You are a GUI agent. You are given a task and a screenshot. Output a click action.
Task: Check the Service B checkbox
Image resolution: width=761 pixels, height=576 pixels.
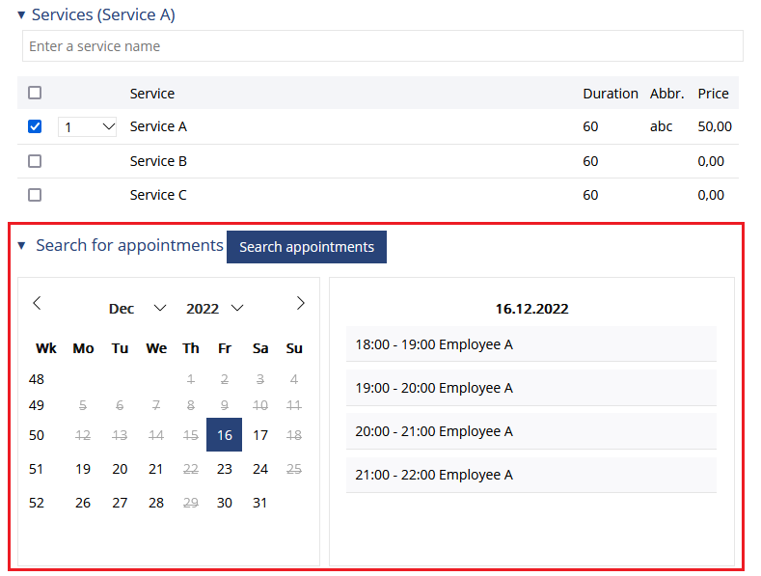click(x=35, y=161)
